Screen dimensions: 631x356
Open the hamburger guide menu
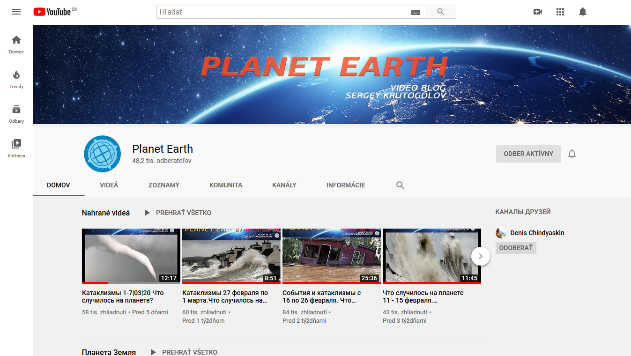click(16, 12)
